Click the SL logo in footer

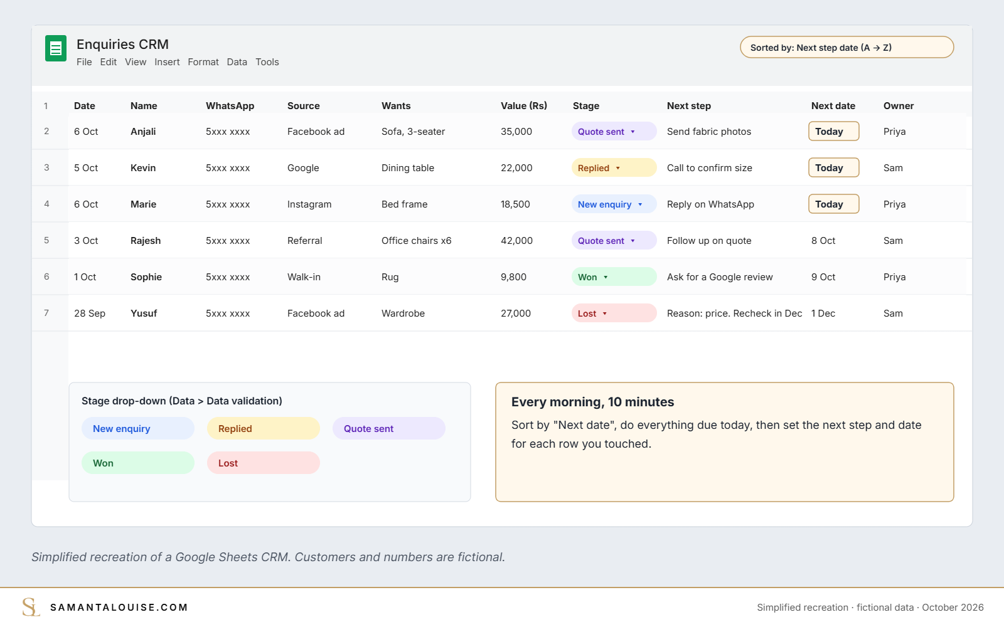tap(31, 607)
